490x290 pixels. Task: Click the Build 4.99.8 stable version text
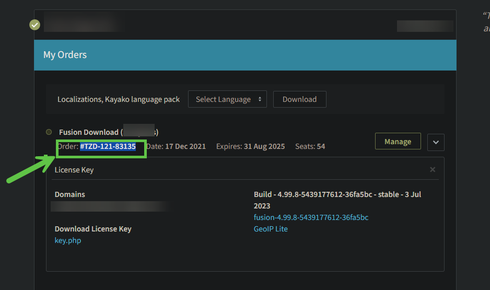[x=337, y=200]
